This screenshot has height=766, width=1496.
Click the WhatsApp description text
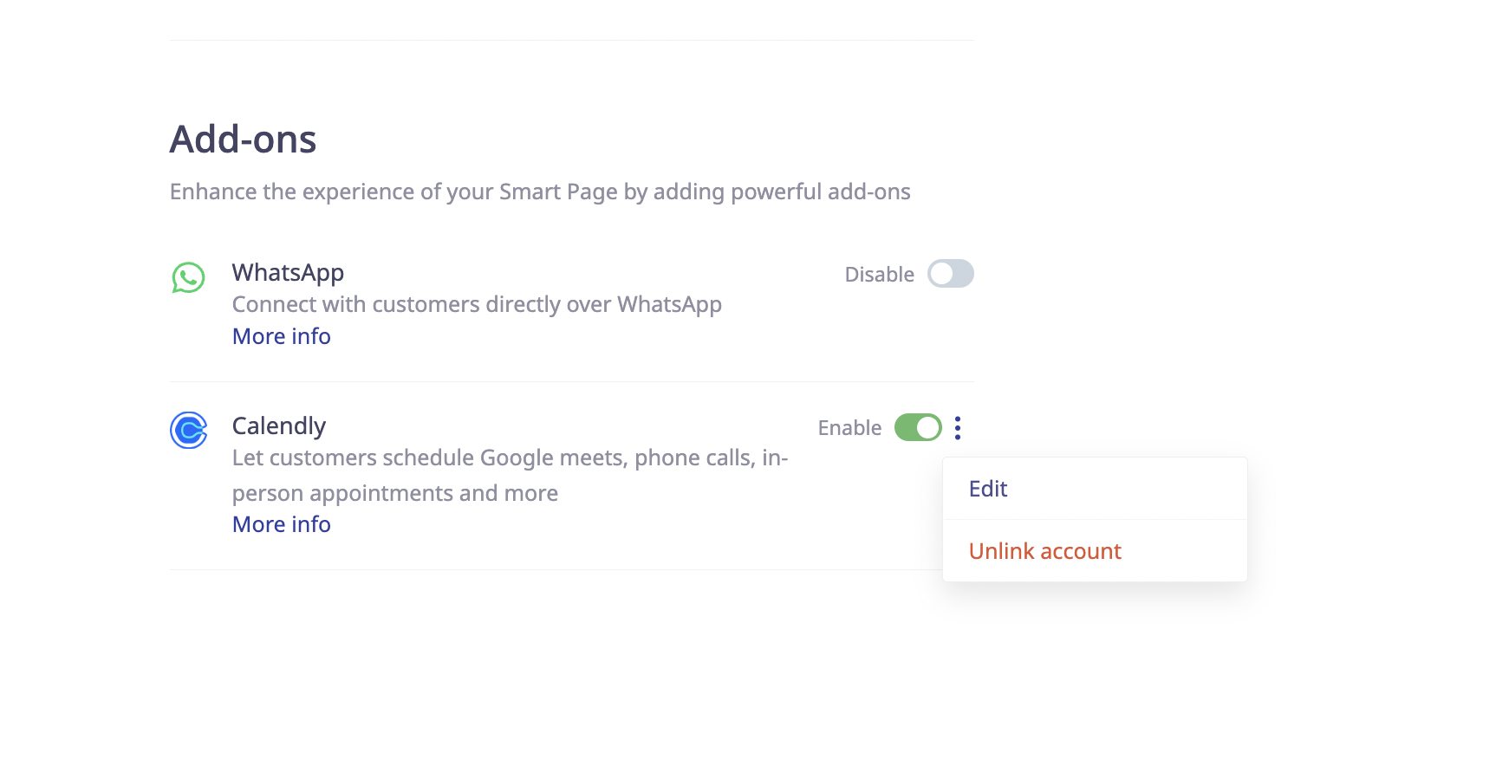point(477,305)
